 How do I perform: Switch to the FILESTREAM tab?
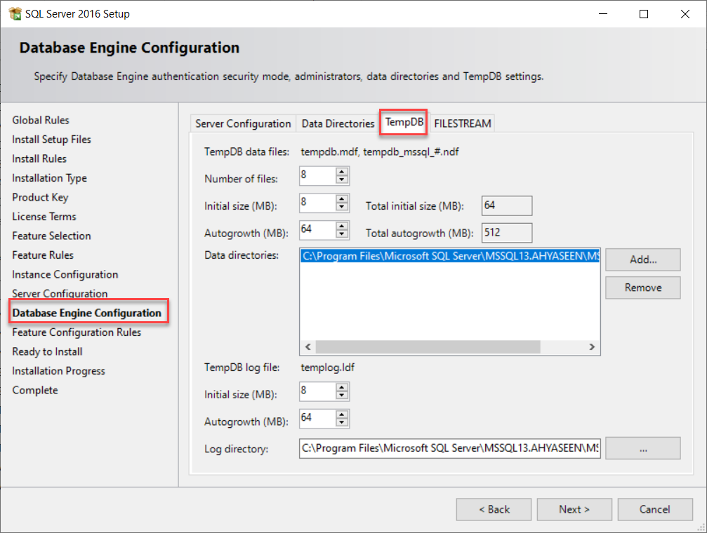pyautogui.click(x=463, y=123)
